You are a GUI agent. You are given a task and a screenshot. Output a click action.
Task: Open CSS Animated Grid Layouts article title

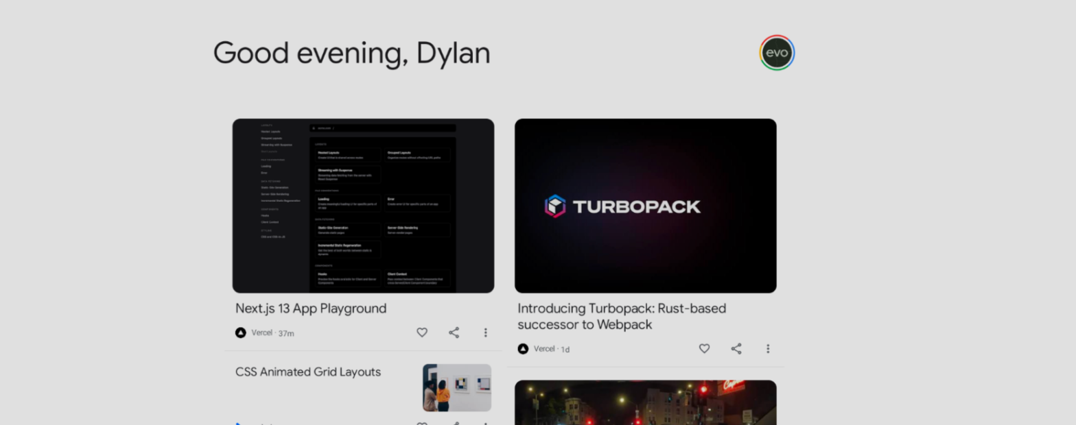[308, 372]
